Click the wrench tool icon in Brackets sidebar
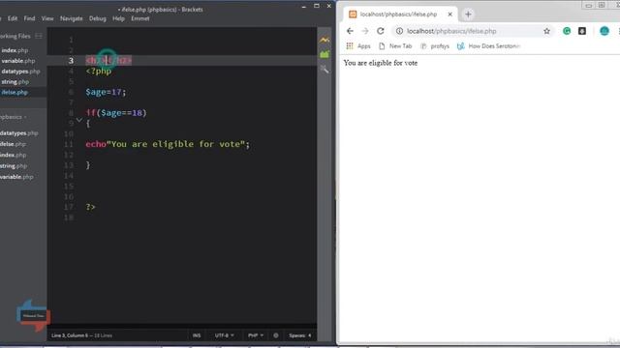The image size is (620, 348). coord(325,69)
